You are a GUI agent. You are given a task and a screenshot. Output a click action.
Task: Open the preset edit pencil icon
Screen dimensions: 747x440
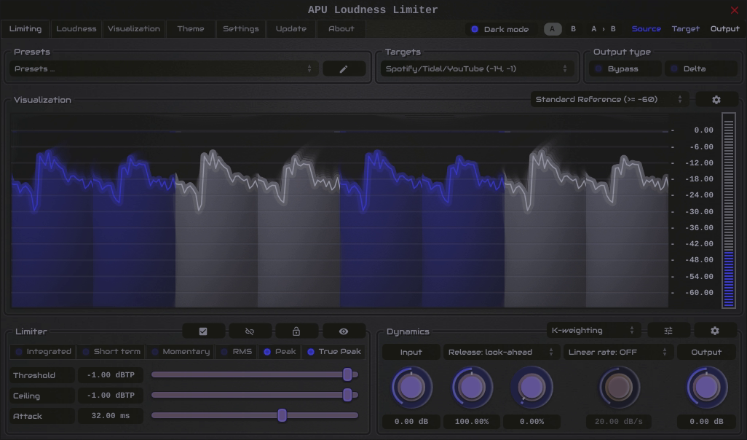344,69
